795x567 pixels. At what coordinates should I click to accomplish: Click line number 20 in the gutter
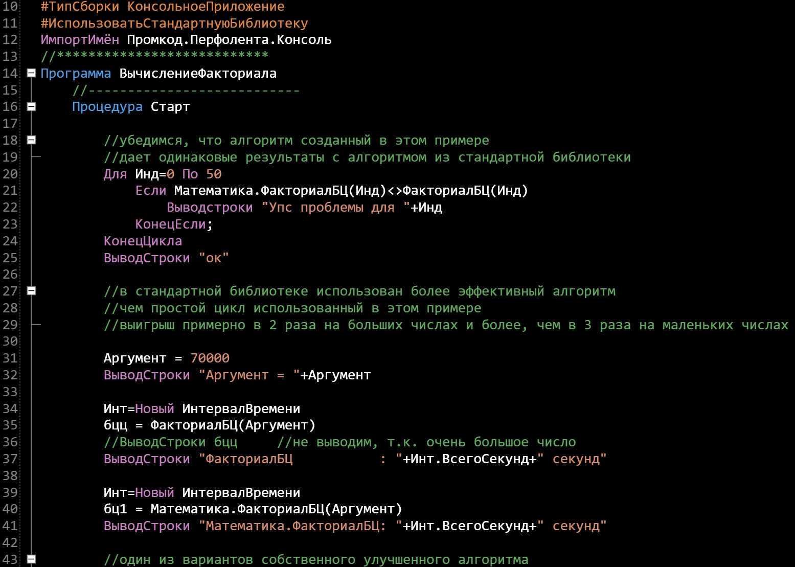[10, 174]
